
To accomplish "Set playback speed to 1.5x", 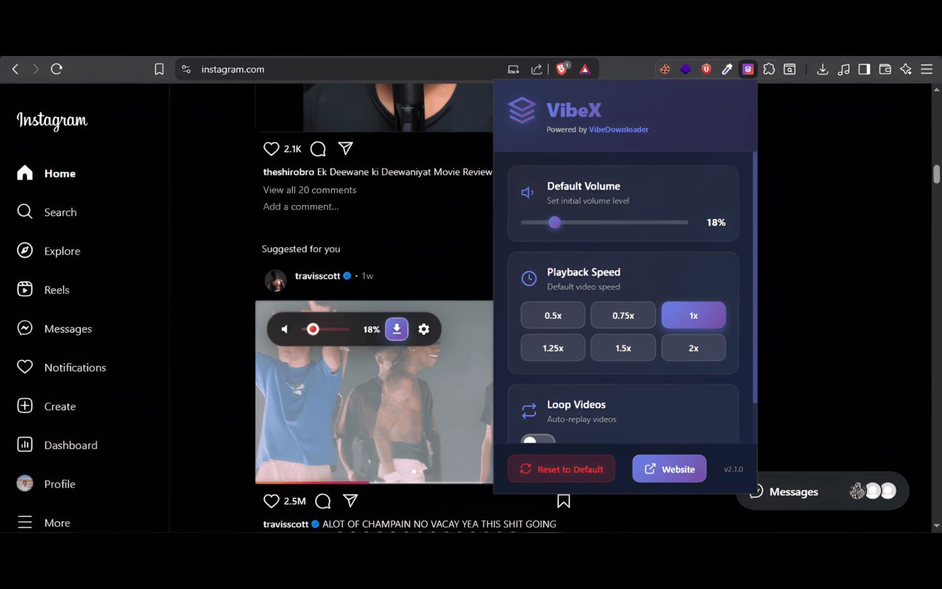I will (x=623, y=348).
